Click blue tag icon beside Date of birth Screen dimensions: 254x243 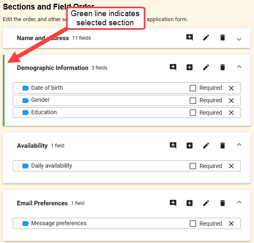pos(26,88)
